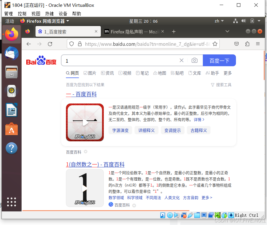Open Baidu camera image search

click(x=195, y=60)
